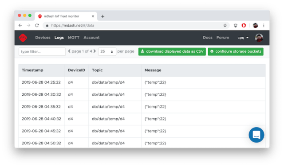Click the browser back arrow
Image resolution: width=284 pixels, height=167 pixels.
tap(20, 26)
